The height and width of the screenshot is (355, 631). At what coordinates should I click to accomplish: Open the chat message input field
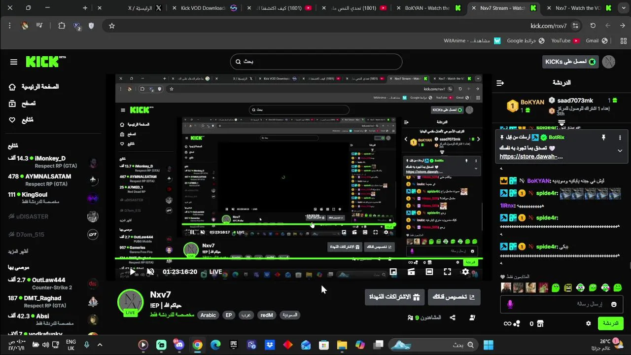click(x=562, y=304)
